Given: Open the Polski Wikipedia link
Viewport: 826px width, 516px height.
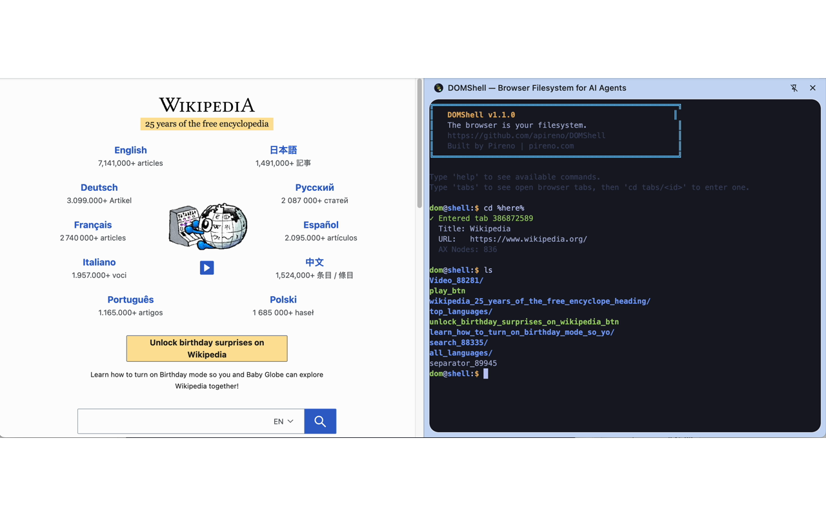Looking at the screenshot, I should tap(283, 300).
